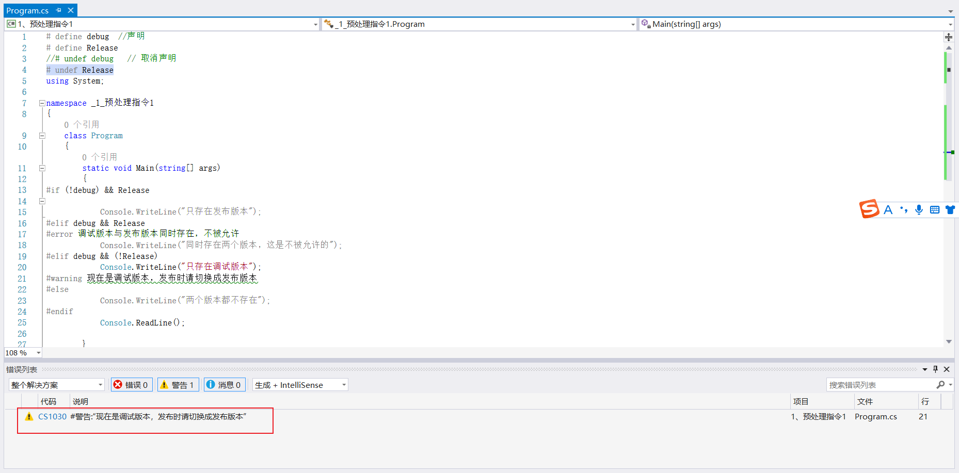Image resolution: width=959 pixels, height=473 pixels.
Task: Collapse the class Program block
Action: (x=42, y=136)
